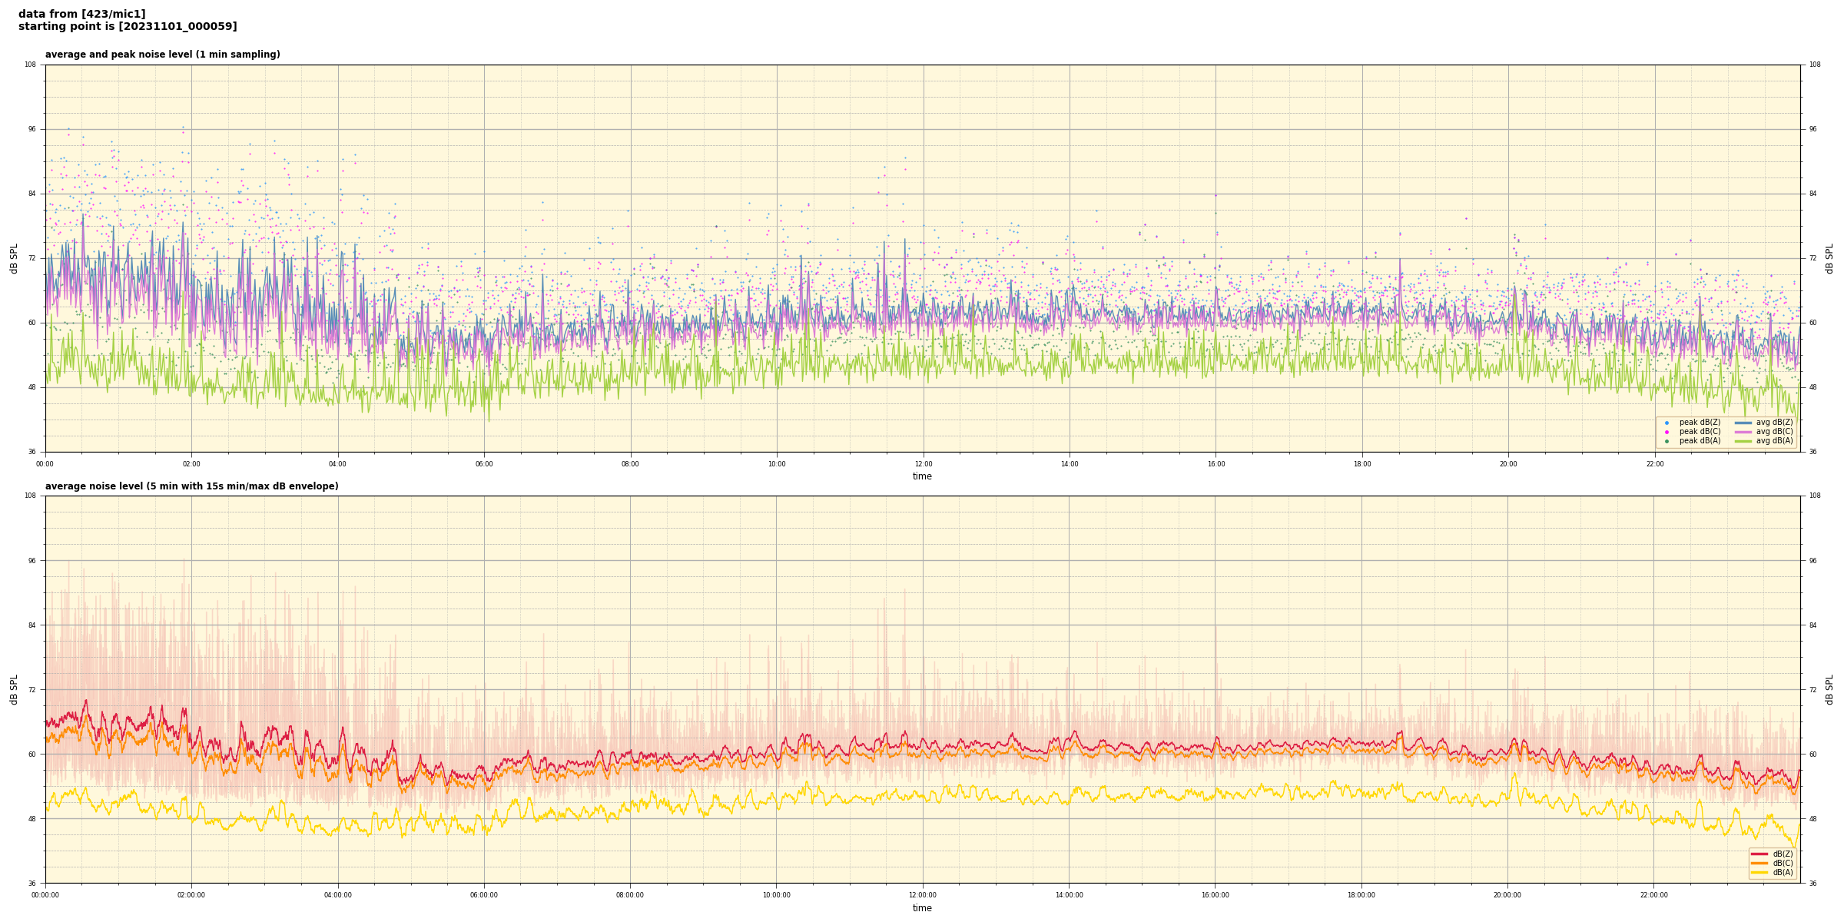Click the magenta peak dB(C) legend marker
The width and height of the screenshot is (1844, 922).
(1667, 432)
